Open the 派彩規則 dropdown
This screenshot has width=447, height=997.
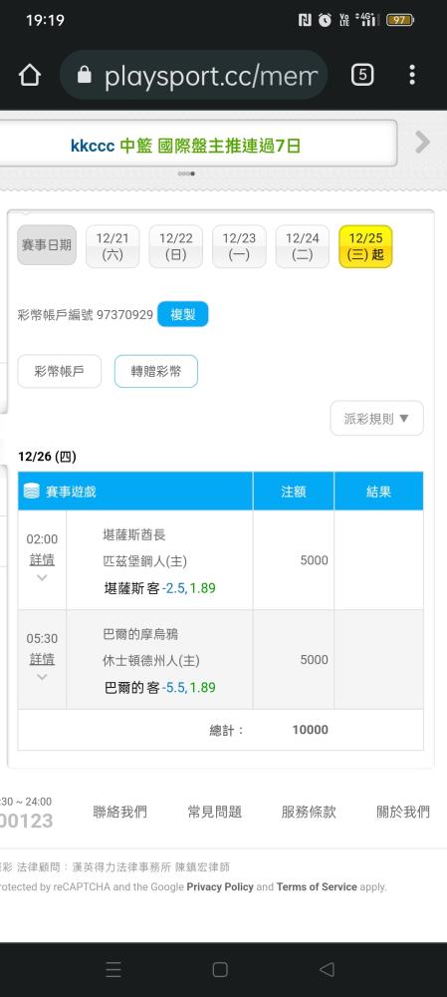[376, 419]
